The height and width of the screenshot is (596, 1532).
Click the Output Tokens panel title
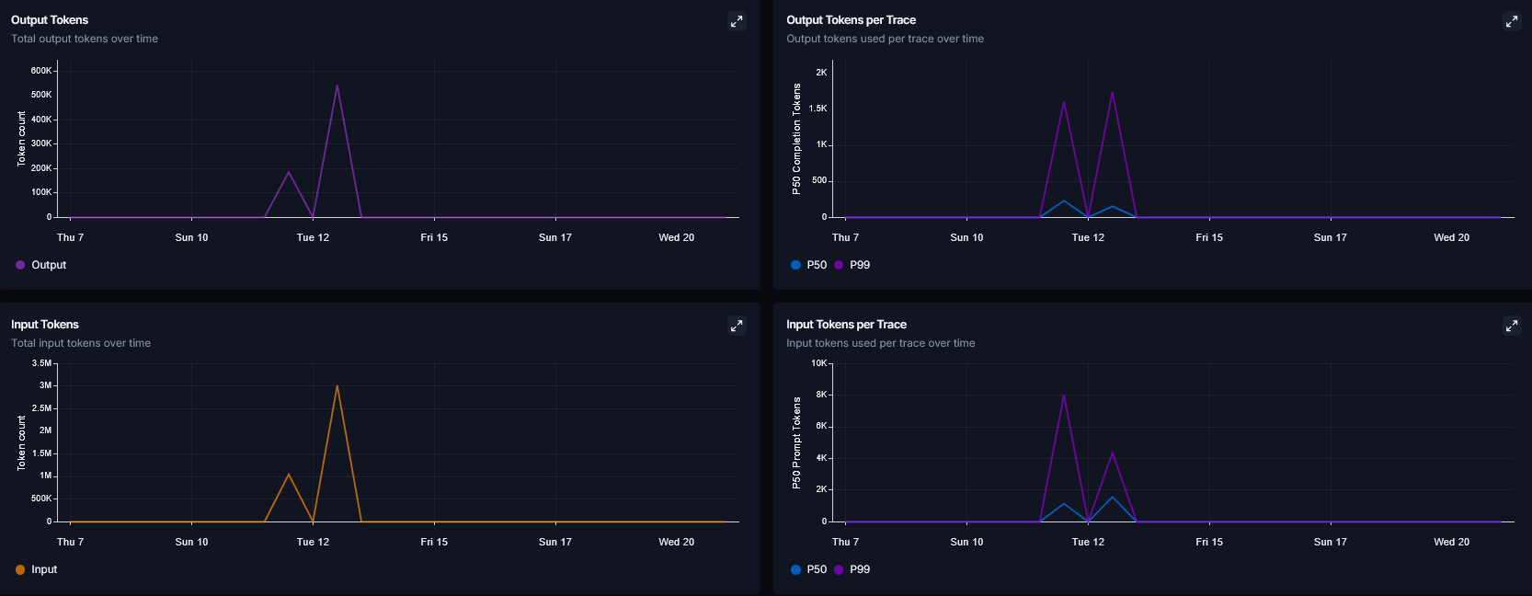pos(50,20)
